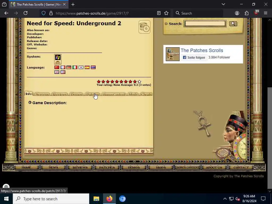This screenshot has height=204, width=272.
Task: Open NEWS in bottom navigation
Action: point(53,167)
